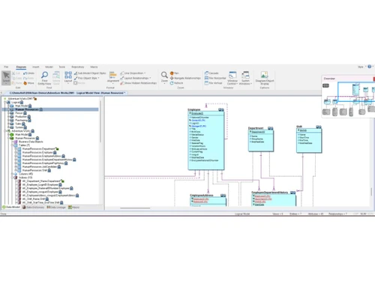
Task: Activate the Select pointer tool
Action: point(6,78)
